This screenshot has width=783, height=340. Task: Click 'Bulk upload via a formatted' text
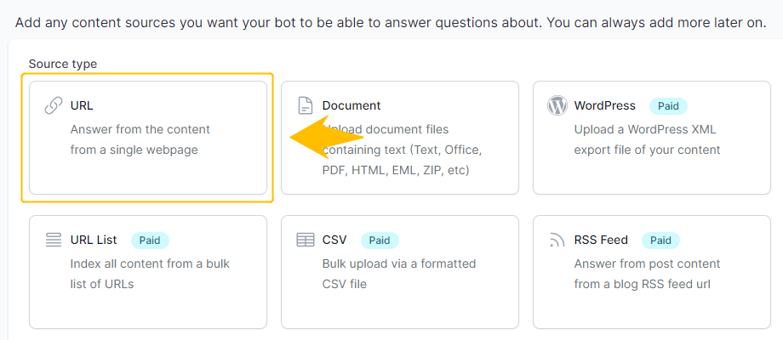pyautogui.click(x=399, y=263)
